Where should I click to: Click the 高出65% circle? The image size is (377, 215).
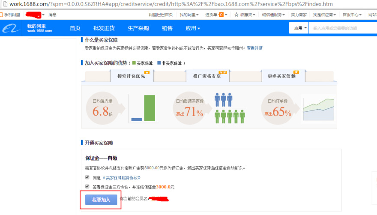click(x=278, y=108)
